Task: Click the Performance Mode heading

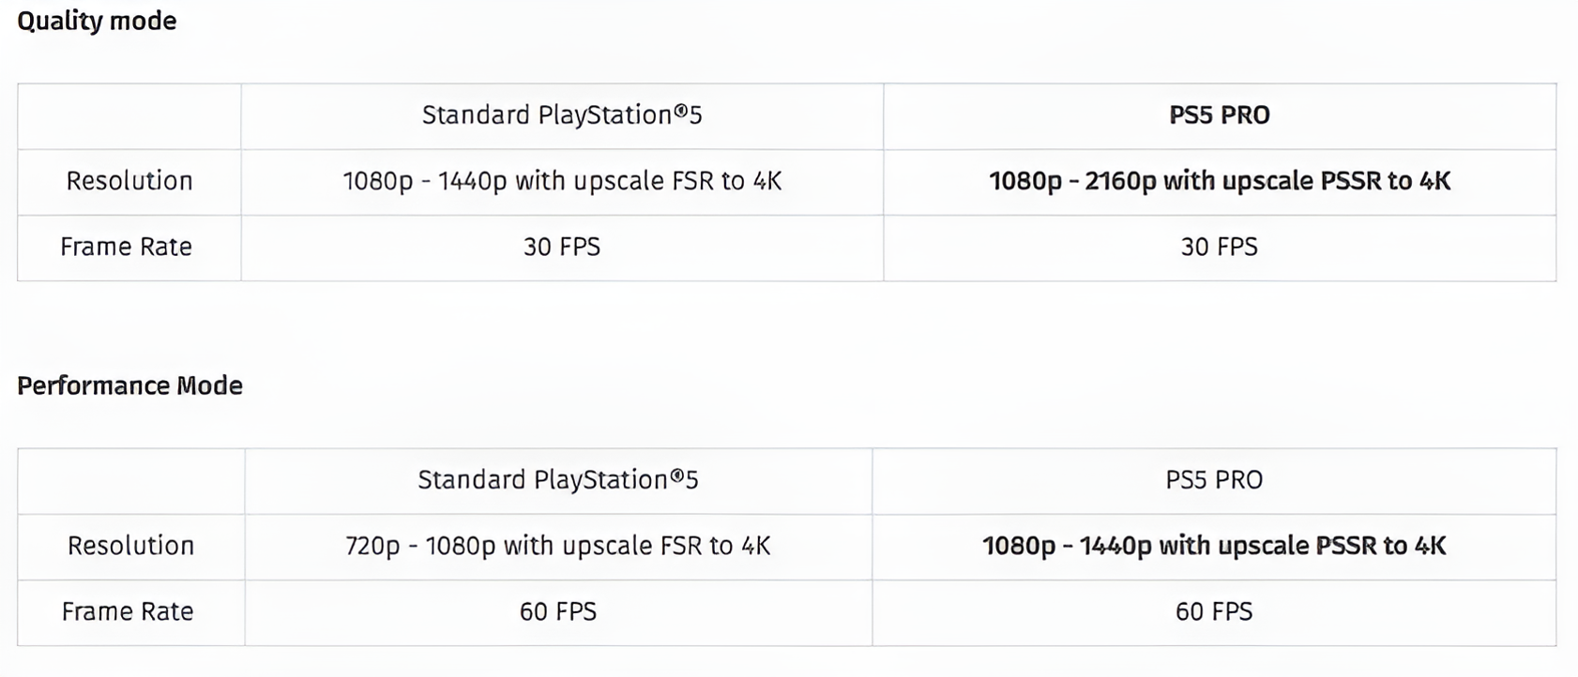Action: (129, 385)
